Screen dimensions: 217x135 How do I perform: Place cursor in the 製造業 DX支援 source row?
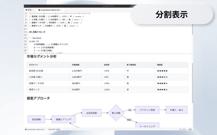click(56, 16)
